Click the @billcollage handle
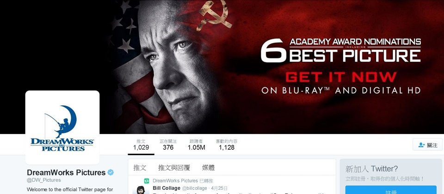The width and height of the screenshot is (444, 194). (x=195, y=188)
